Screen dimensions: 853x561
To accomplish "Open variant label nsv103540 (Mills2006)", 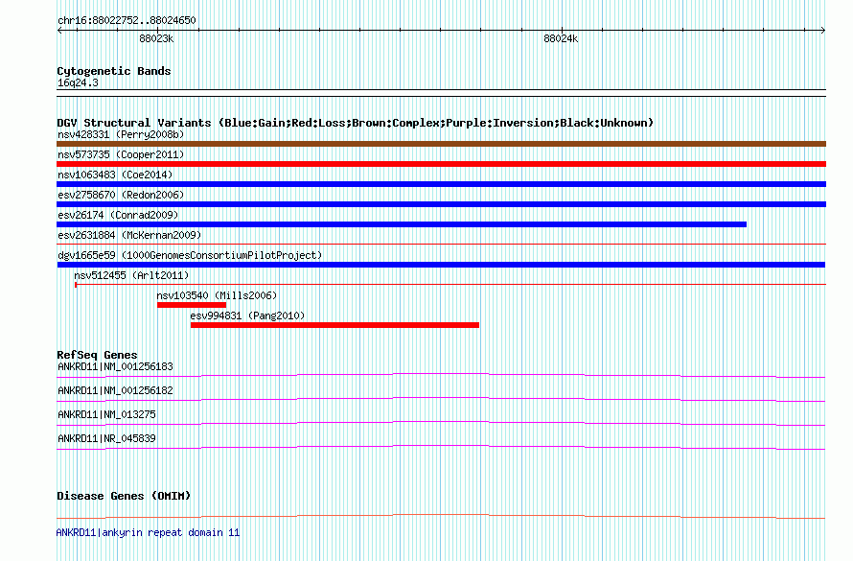I will point(217,295).
